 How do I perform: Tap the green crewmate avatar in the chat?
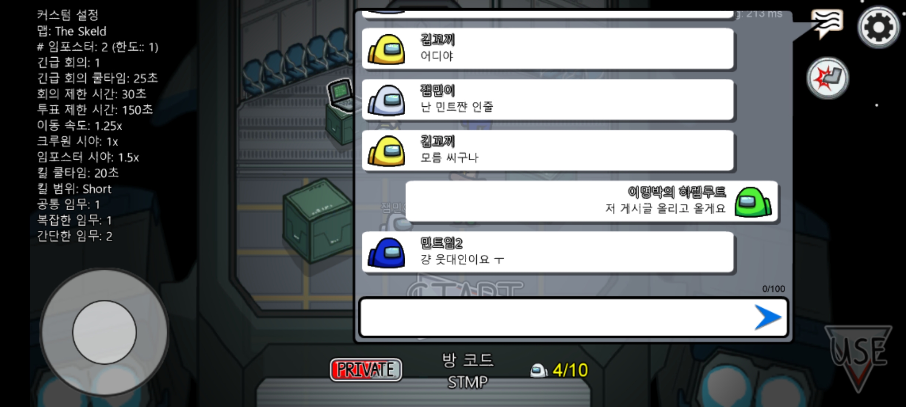753,202
